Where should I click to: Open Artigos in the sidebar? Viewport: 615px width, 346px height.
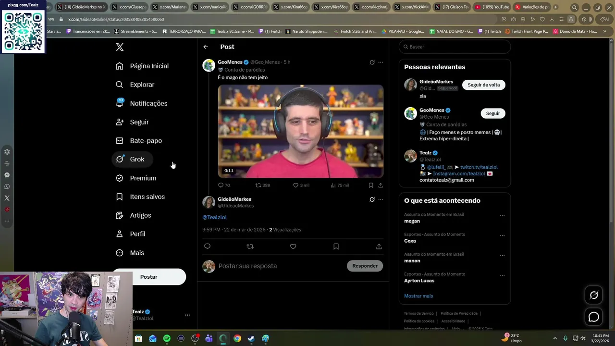tap(134, 215)
